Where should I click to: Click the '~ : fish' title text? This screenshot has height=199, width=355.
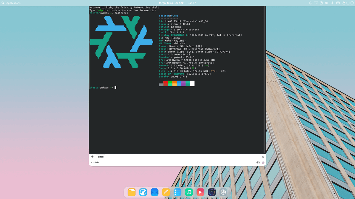[x=95, y=162]
